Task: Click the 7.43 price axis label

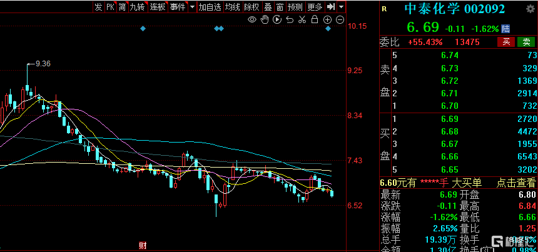Action: point(355,161)
